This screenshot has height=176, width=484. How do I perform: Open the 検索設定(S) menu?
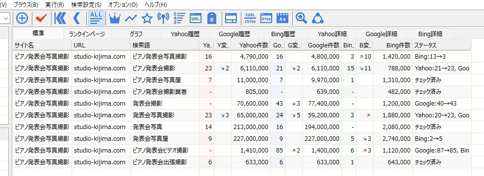click(x=86, y=4)
